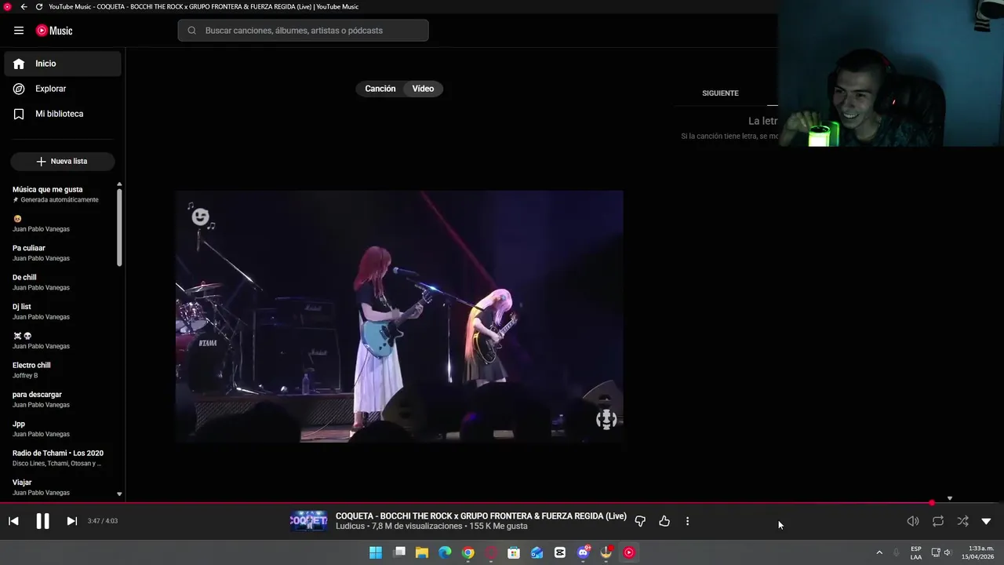Screen dimensions: 1004x565
Task: Collapse the player page with down arrow
Action: (x=987, y=521)
